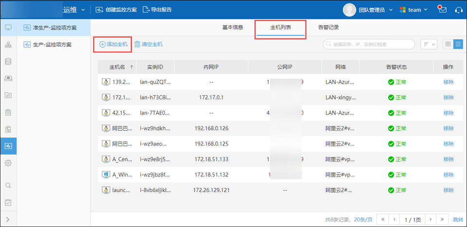Switch to grid card view
This screenshot has width=467, height=227.
[448, 44]
